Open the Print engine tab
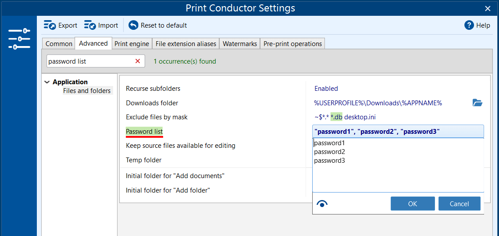The width and height of the screenshot is (499, 236). point(132,44)
